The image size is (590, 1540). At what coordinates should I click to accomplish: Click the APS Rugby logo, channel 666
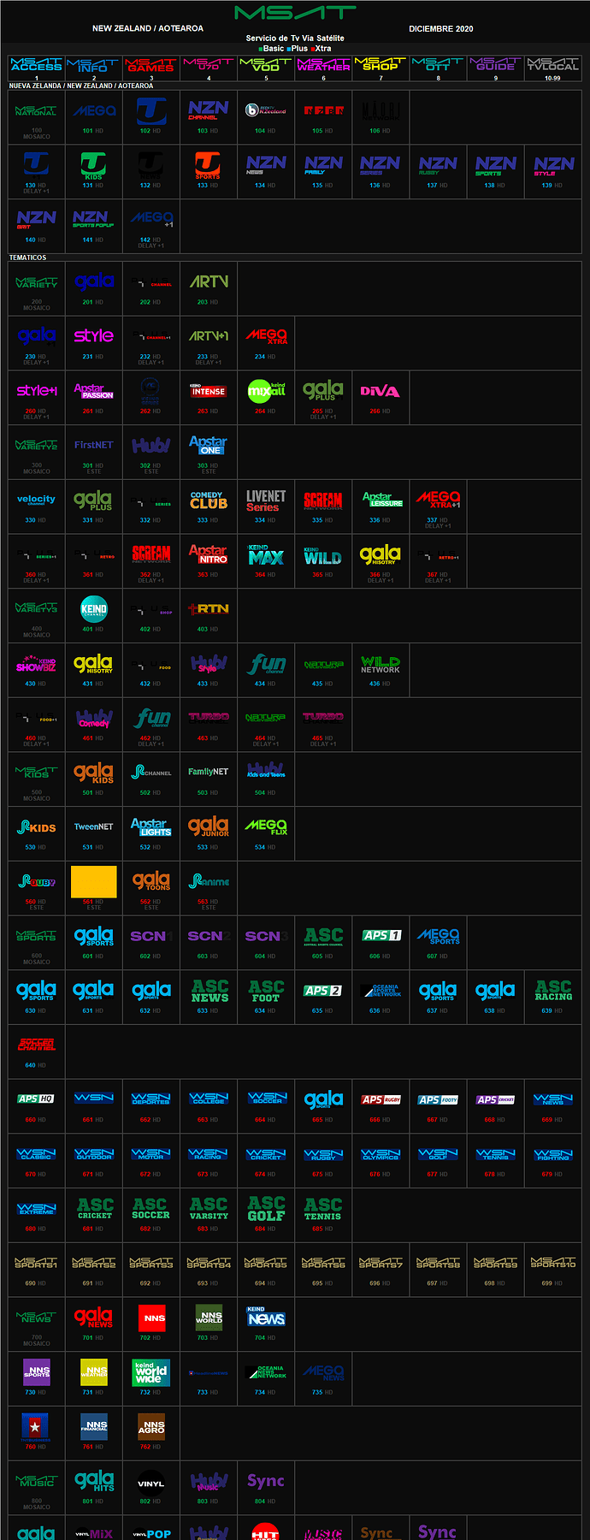click(x=381, y=1099)
